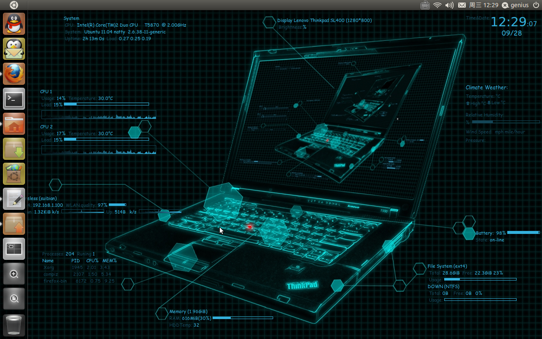The width and height of the screenshot is (542, 339).
Task: Open the Update Manager orange arrow box
Action: (14, 224)
